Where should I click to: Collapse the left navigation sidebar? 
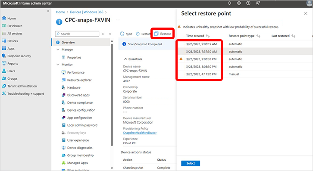click(x=48, y=11)
